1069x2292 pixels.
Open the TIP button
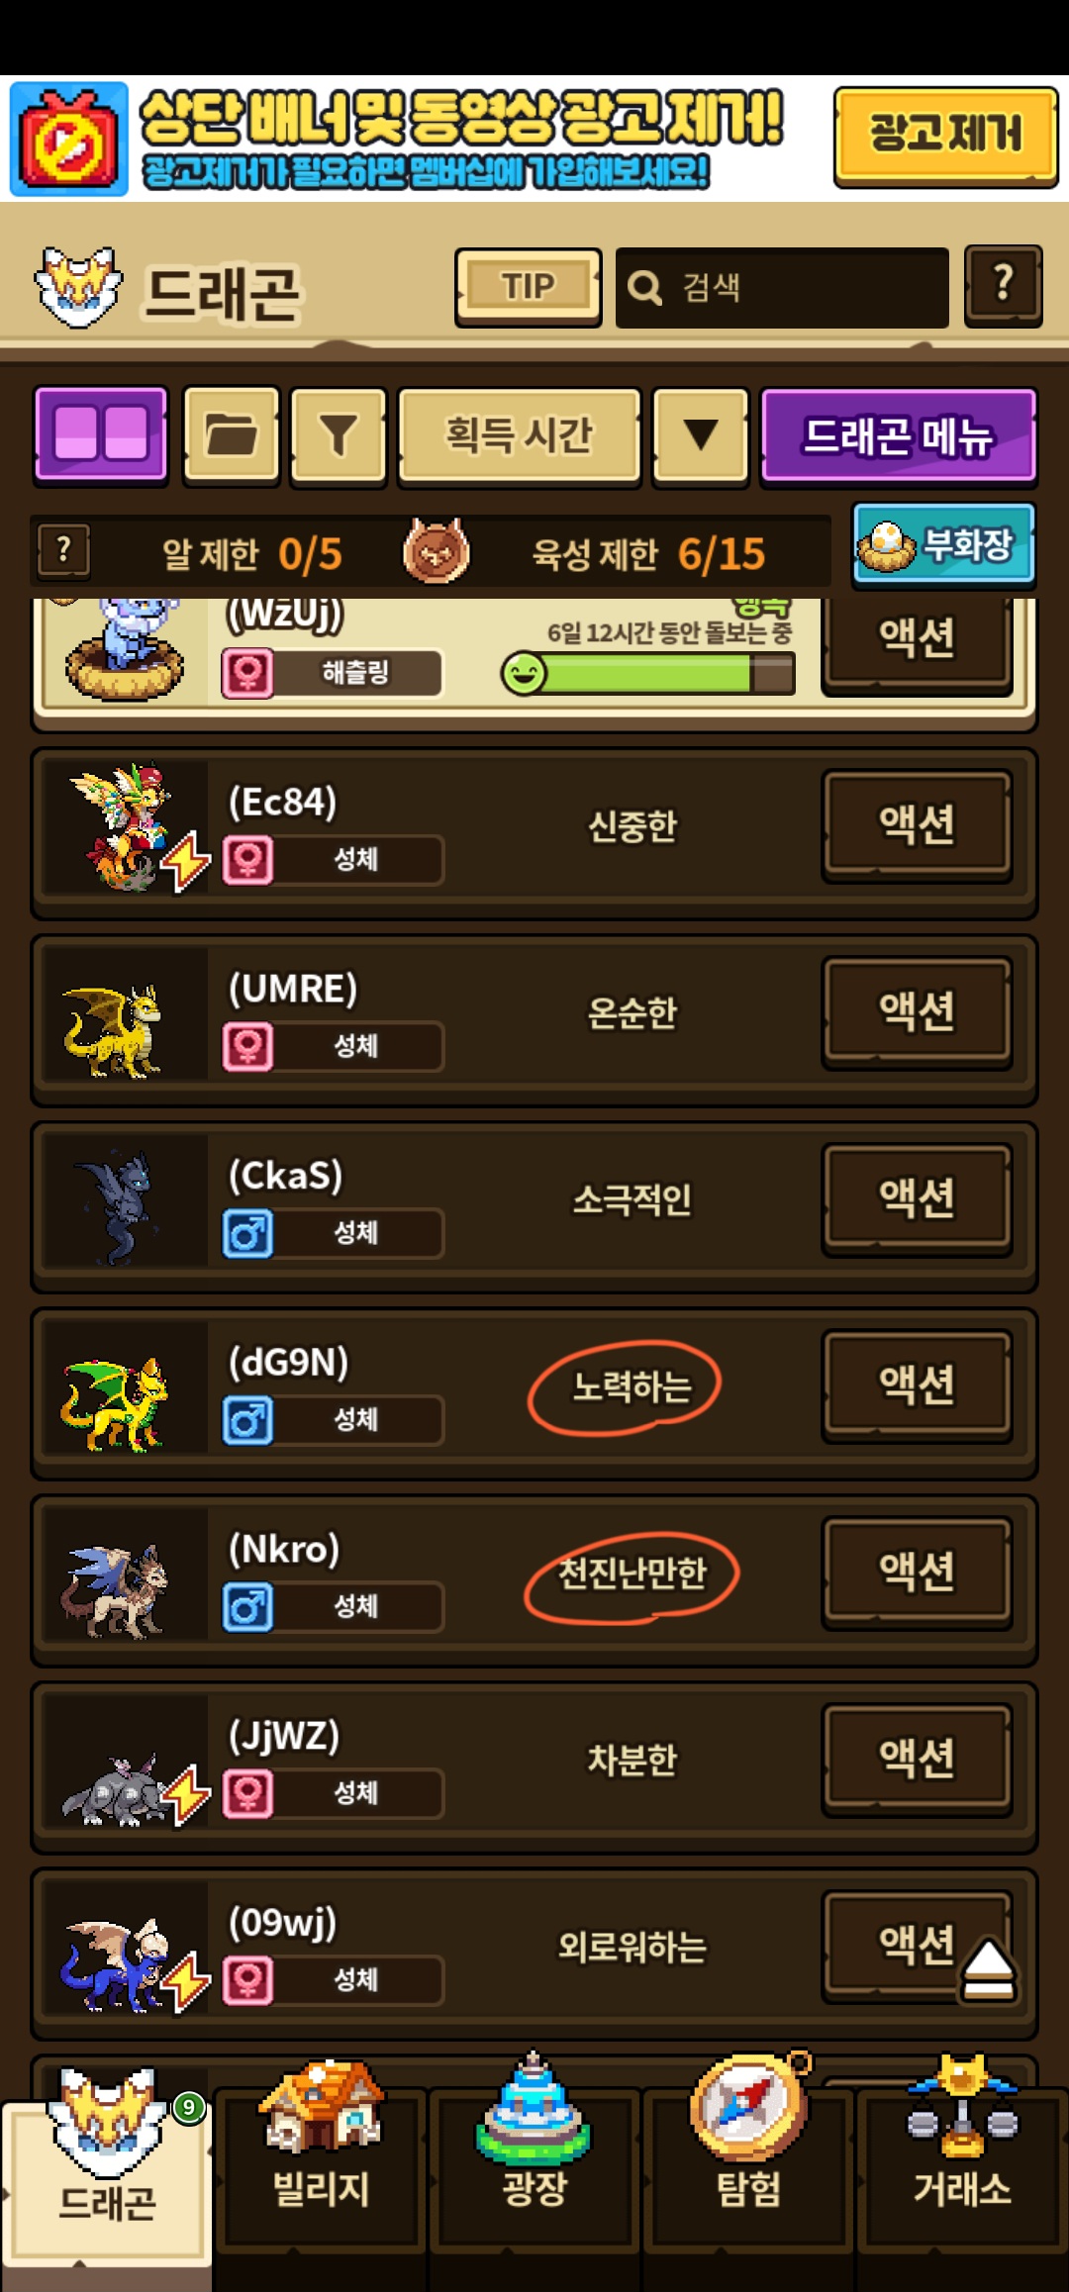click(x=529, y=287)
